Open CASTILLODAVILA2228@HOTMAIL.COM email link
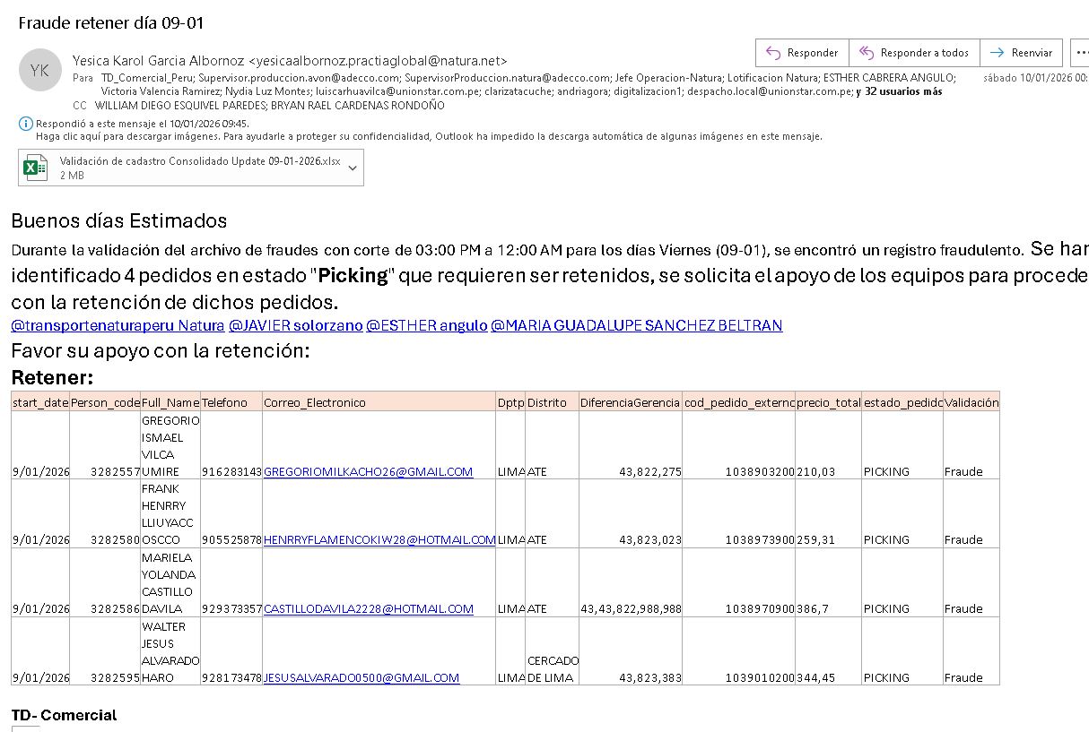The height and width of the screenshot is (732, 1089). (x=368, y=608)
